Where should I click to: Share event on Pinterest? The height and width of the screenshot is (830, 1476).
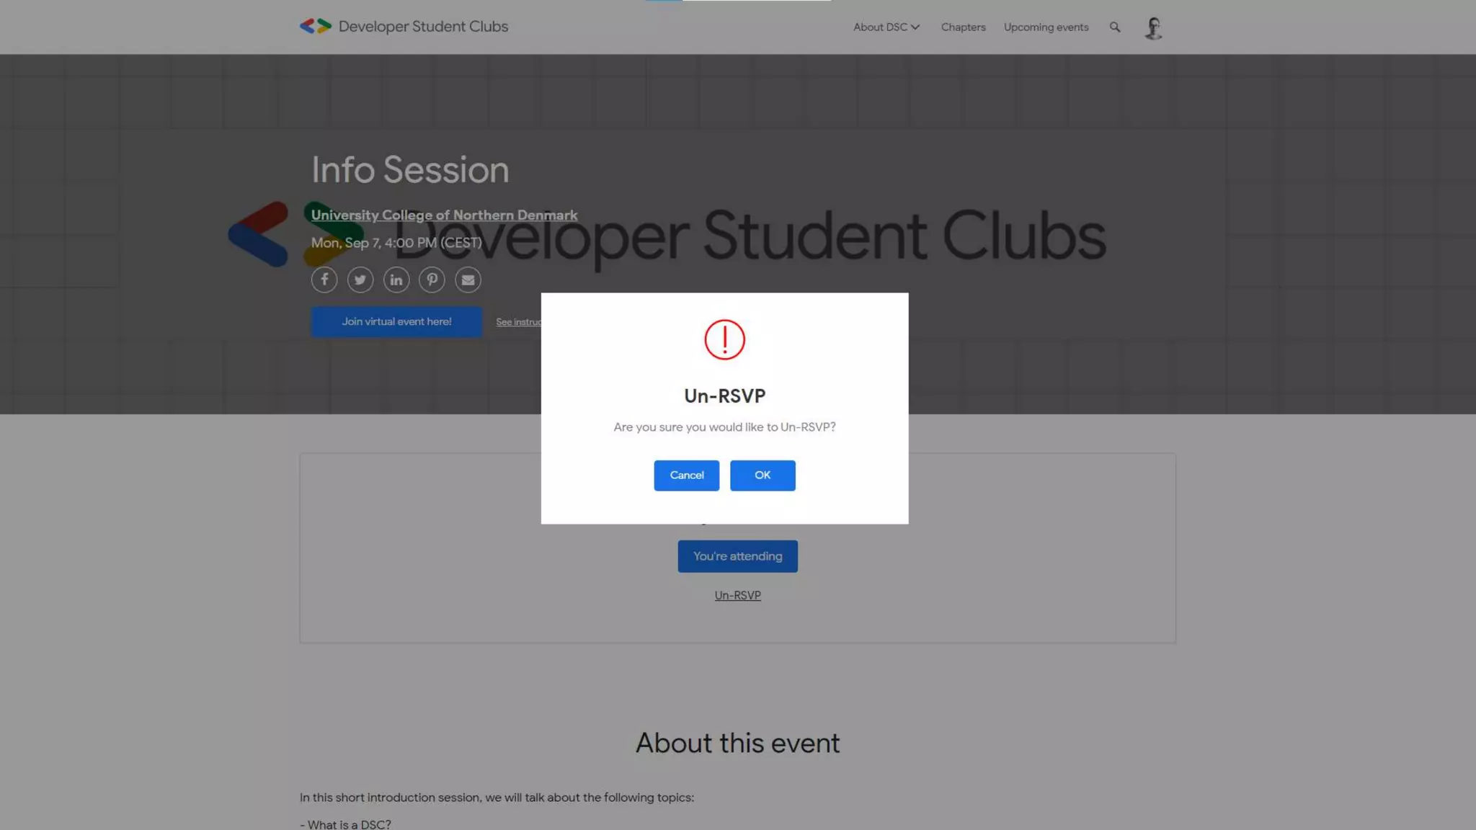pyautogui.click(x=432, y=280)
